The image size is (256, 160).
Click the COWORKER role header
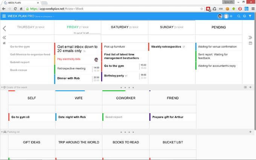(126, 98)
